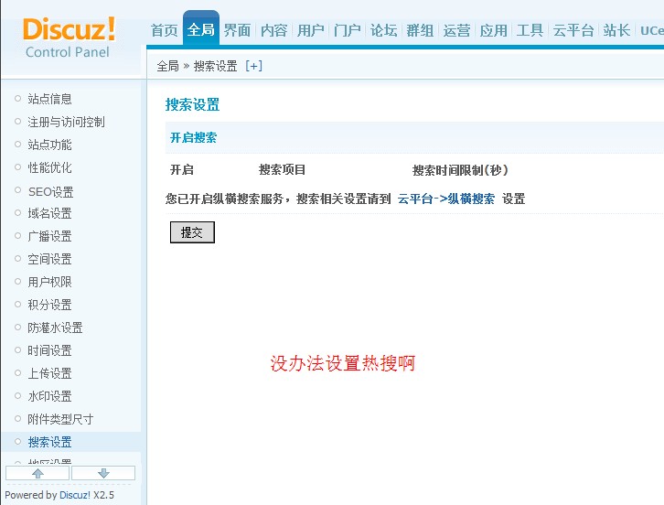Screen dimensions: 664x505
Task: Open the 云平台 tab
Action: [573, 30]
